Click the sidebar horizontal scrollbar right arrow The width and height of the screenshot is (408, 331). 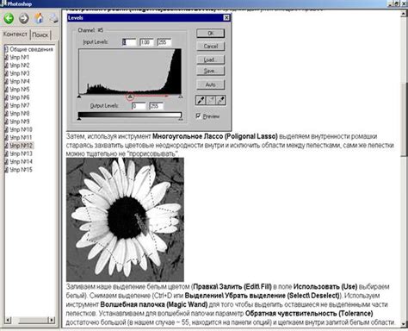(52, 320)
